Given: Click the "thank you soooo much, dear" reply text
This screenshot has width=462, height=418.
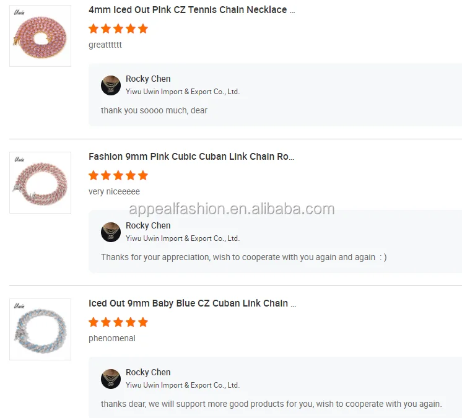Looking at the screenshot, I should point(154,110).
